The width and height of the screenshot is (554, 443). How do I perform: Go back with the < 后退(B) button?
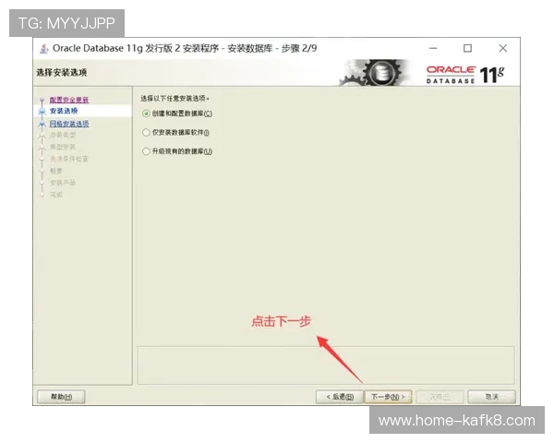coord(340,397)
